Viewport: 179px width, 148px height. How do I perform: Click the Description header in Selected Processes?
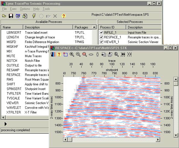pyautogui.click(x=144, y=27)
